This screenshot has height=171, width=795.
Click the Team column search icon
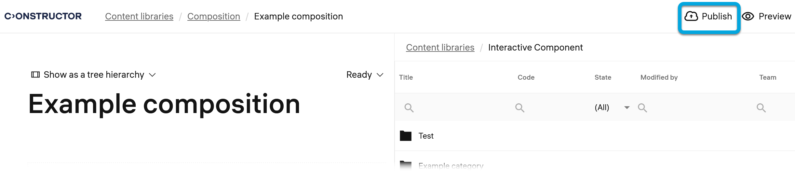761,108
